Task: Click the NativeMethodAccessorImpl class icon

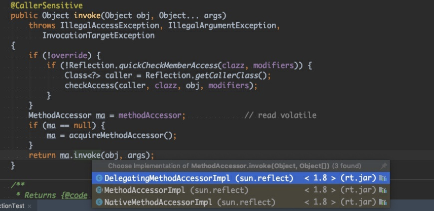Action: (x=99, y=202)
